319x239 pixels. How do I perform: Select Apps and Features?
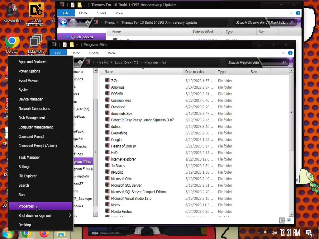tap(41, 62)
